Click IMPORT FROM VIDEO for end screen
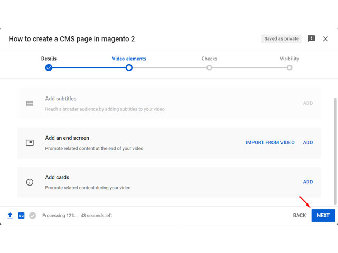The height and width of the screenshot is (253, 338). tap(270, 143)
